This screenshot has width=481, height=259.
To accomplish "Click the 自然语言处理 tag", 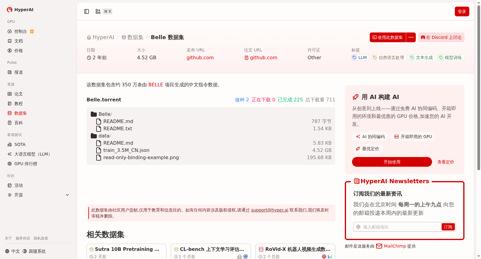I will tap(389, 57).
